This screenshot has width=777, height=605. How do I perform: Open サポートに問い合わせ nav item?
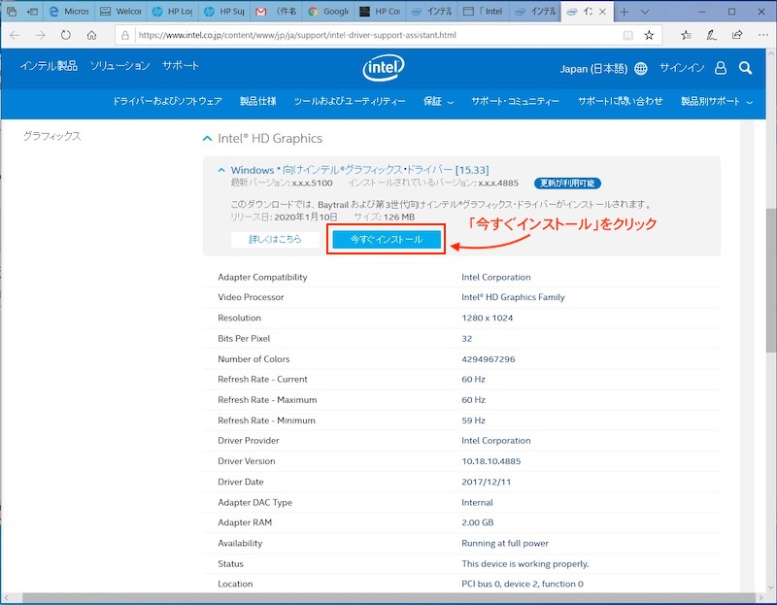620,101
